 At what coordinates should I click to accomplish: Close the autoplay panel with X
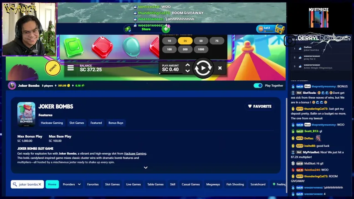(x=220, y=68)
